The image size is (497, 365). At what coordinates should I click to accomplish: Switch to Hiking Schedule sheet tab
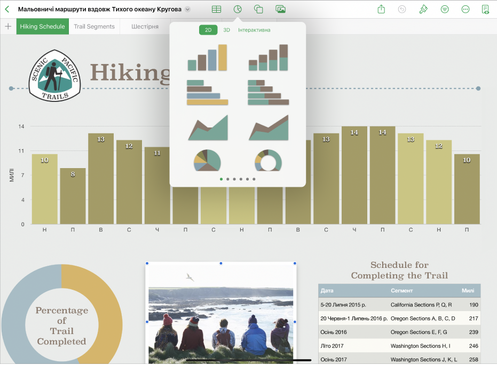pos(43,27)
